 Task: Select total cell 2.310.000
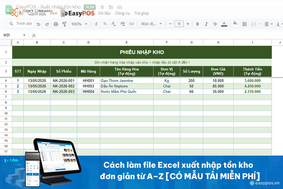click(252, 92)
